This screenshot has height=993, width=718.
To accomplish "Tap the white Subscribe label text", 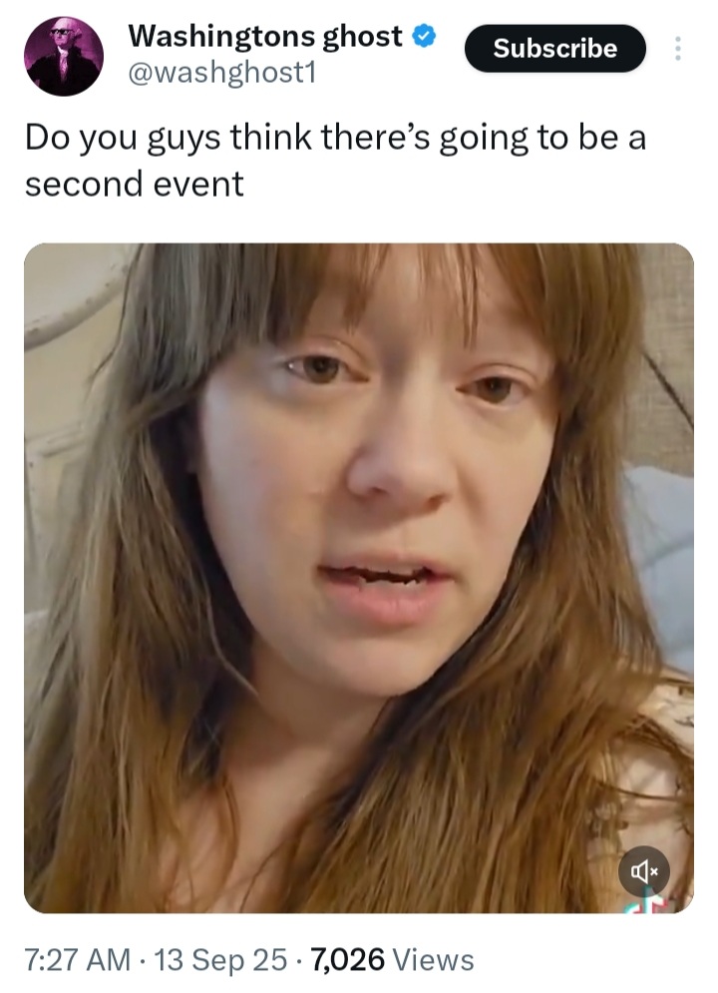I will pyautogui.click(x=555, y=48).
